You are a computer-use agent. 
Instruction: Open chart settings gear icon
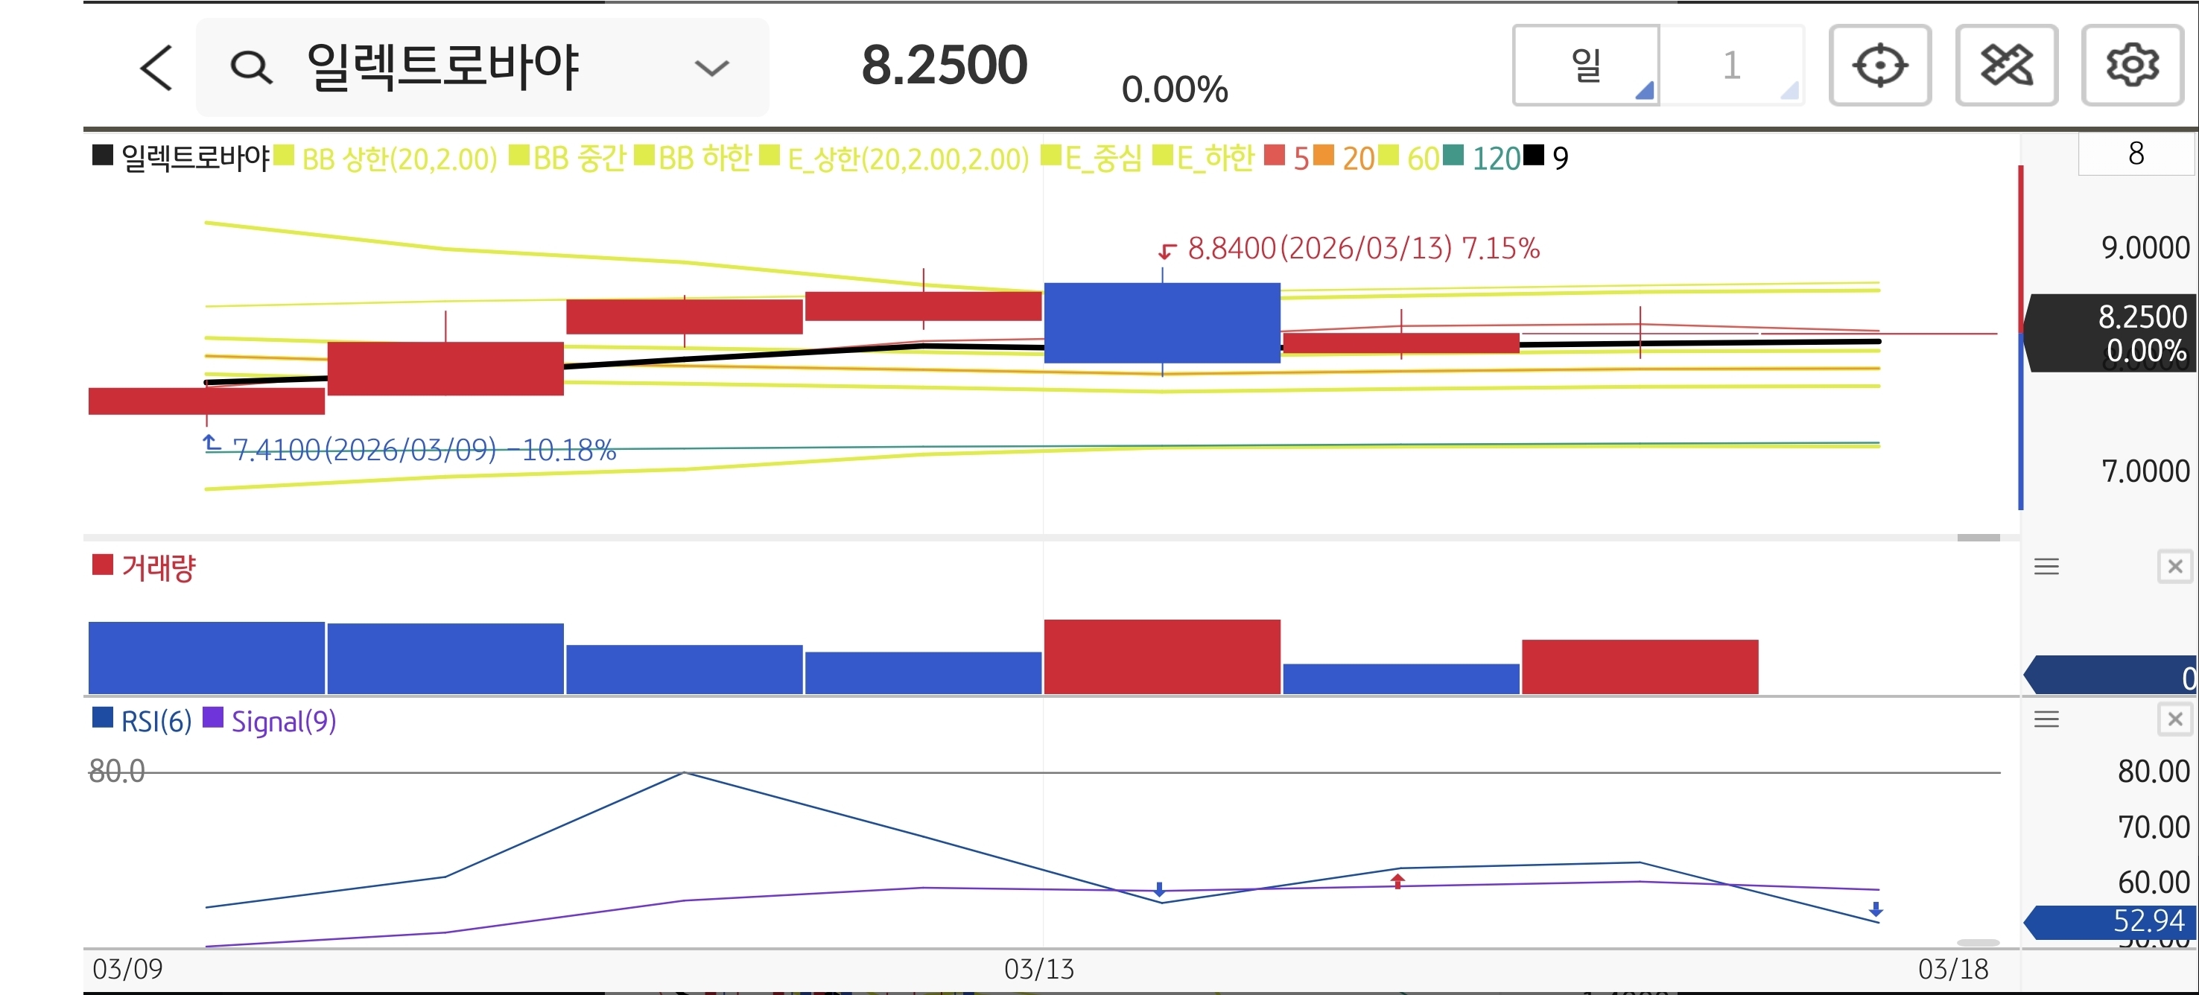(x=2131, y=66)
